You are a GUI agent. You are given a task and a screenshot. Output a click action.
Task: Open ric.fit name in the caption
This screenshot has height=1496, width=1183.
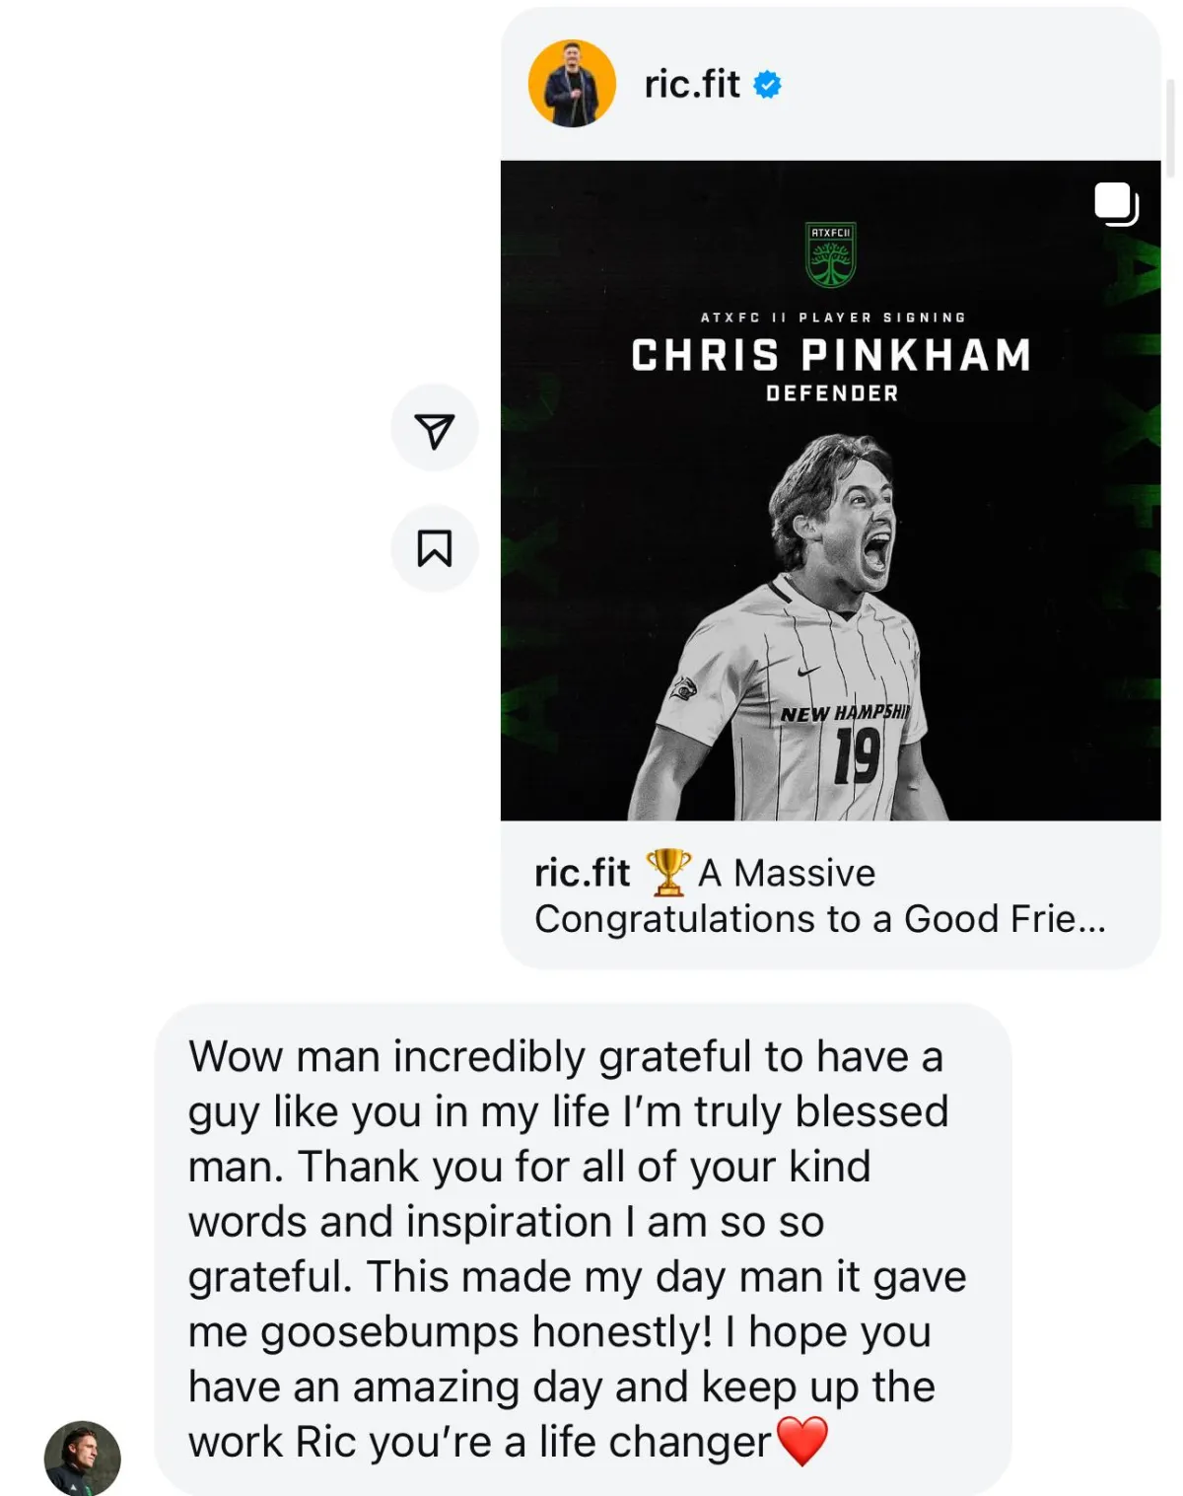582,873
